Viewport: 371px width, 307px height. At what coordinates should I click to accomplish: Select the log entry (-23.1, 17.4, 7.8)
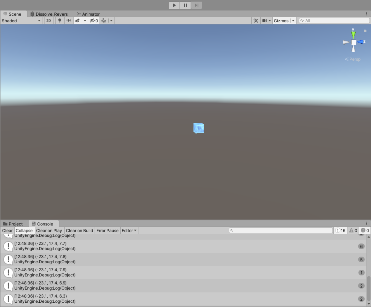click(x=183, y=259)
